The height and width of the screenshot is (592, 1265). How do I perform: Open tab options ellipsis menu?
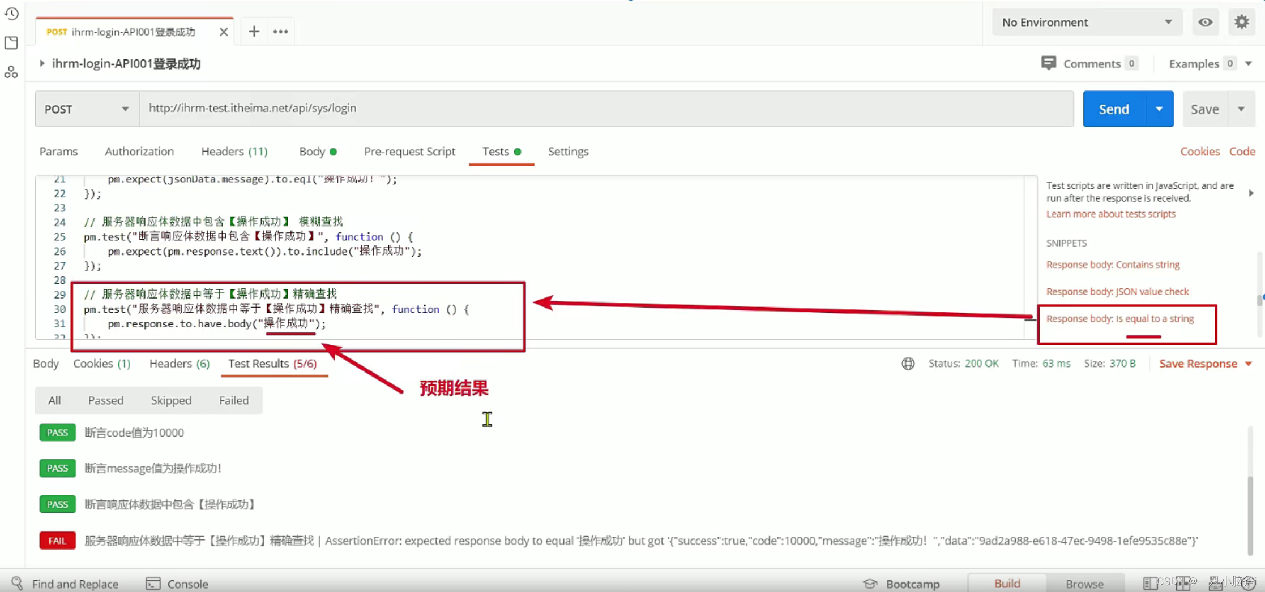281,32
